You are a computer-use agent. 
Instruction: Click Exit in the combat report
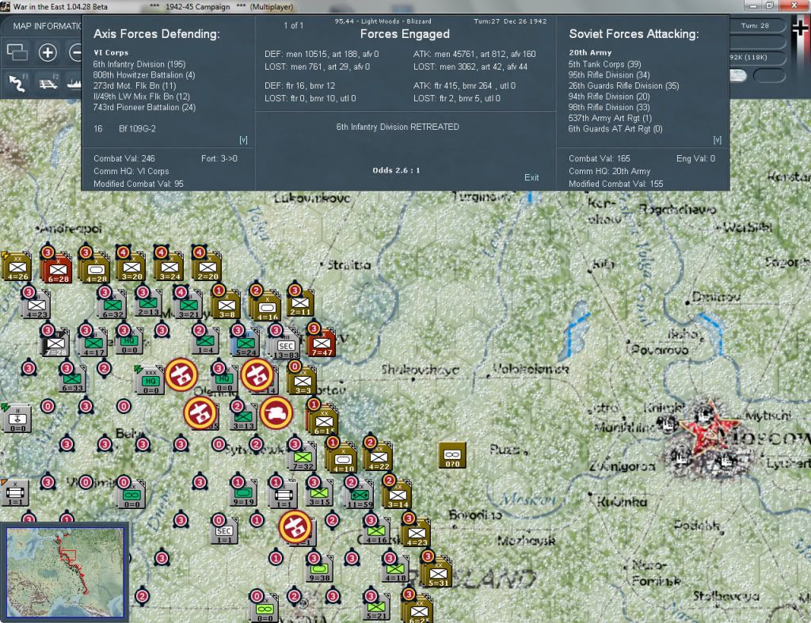(x=531, y=177)
